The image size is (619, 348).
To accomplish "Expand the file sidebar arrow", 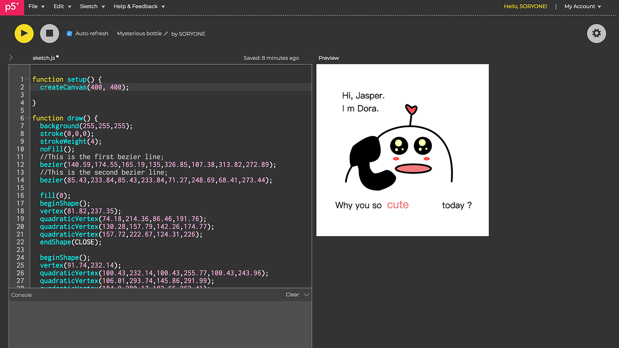I will [x=10, y=58].
